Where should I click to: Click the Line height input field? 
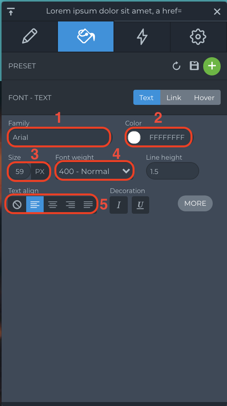(173, 171)
